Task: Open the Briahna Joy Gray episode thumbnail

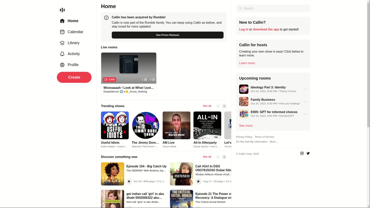Action: click(112, 174)
